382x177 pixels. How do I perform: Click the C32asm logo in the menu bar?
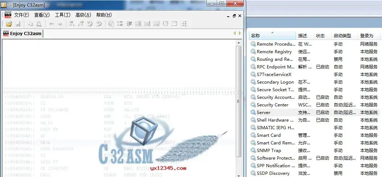[8, 15]
